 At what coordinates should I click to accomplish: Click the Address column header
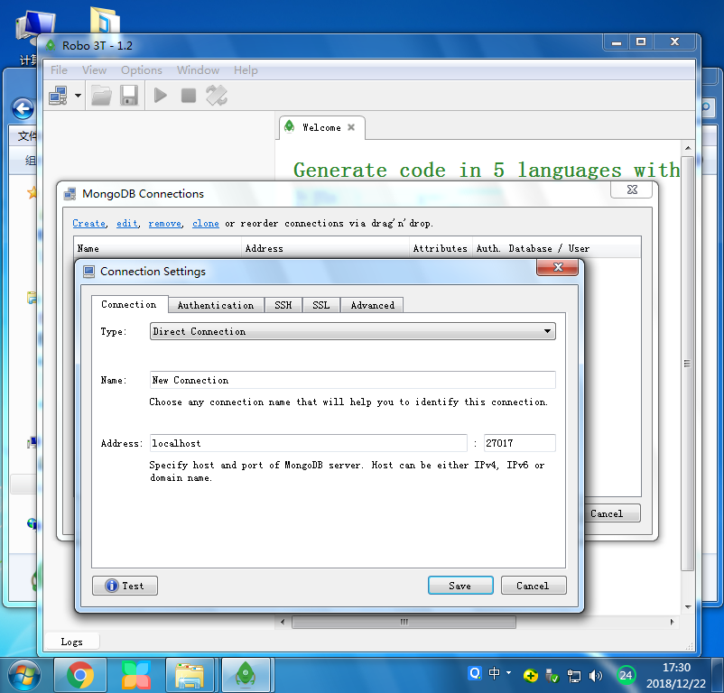[x=326, y=248]
